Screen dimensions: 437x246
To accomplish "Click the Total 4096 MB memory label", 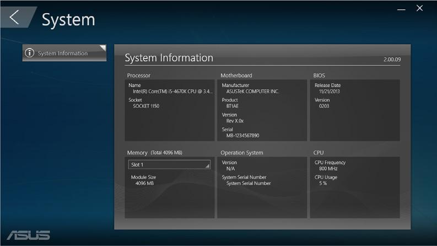I will coord(166,153).
